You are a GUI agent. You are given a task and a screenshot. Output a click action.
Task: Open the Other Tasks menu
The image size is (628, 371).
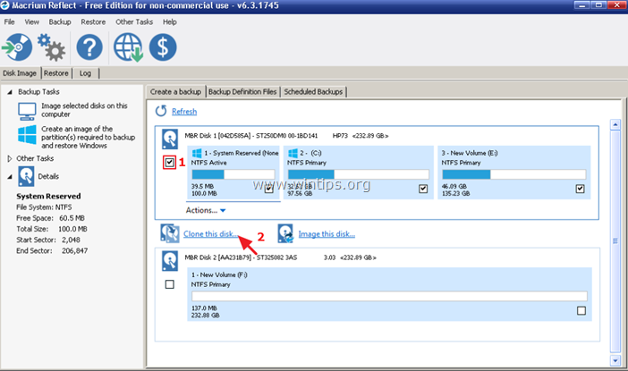tap(134, 22)
